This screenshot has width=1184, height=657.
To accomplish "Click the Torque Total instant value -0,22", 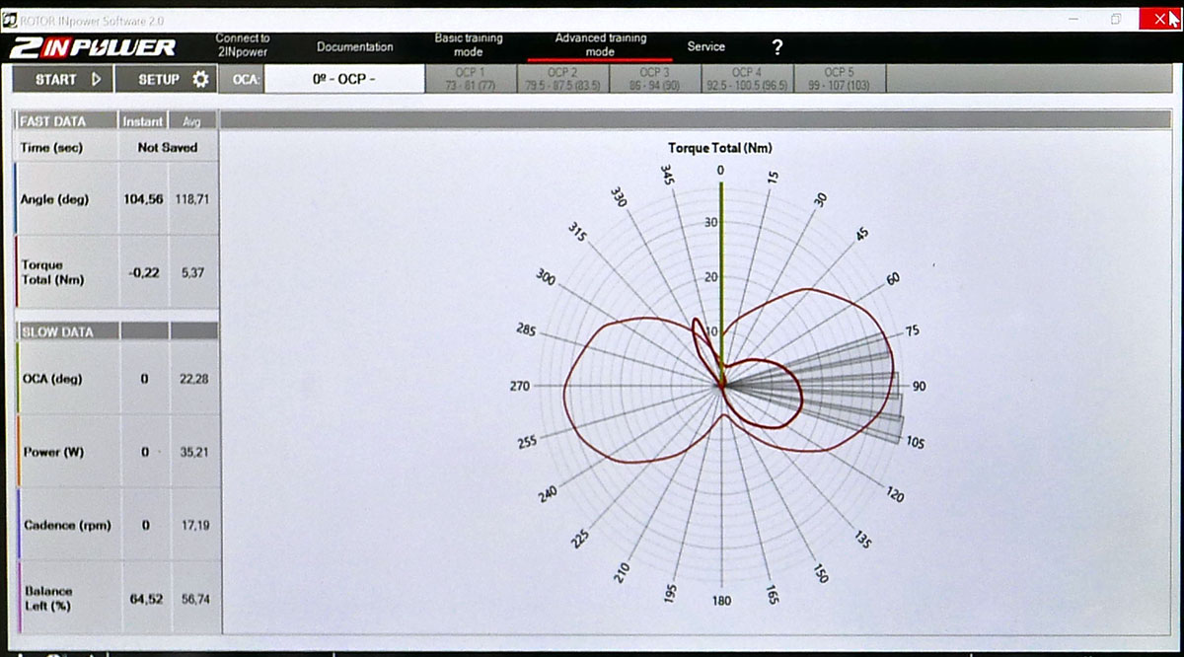I will 143,272.
